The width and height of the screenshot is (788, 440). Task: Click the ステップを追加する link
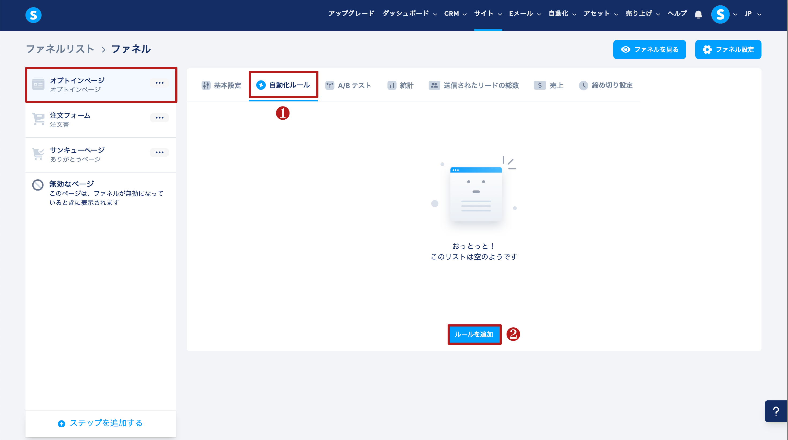(x=100, y=423)
